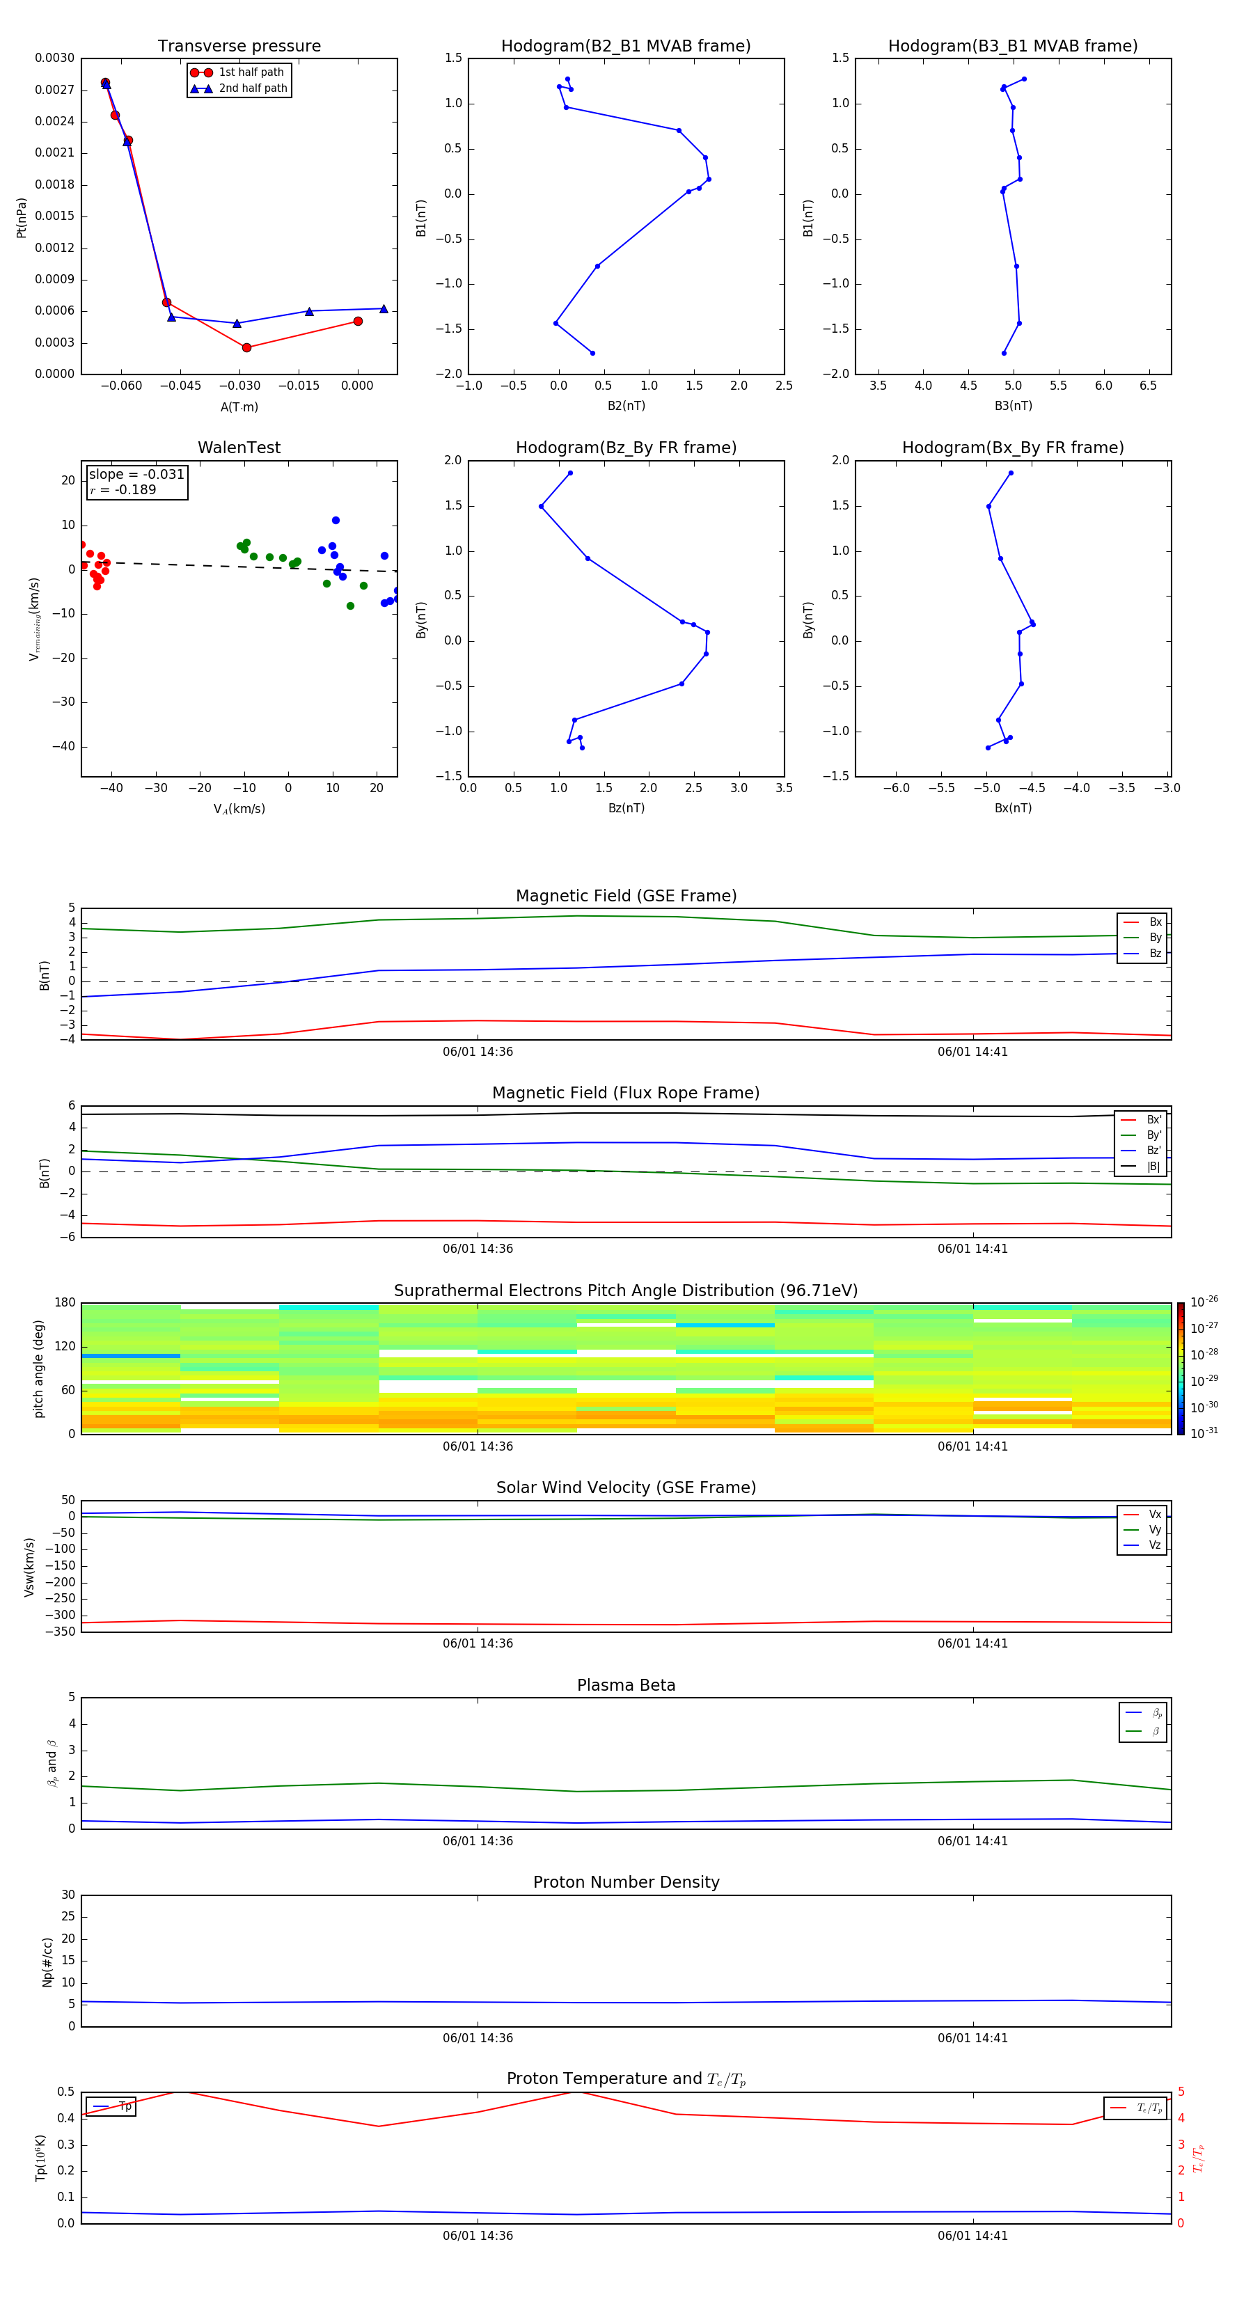This screenshot has width=1253, height=2297.
Task: Select '1st half path' legend entry
Action: coord(239,72)
